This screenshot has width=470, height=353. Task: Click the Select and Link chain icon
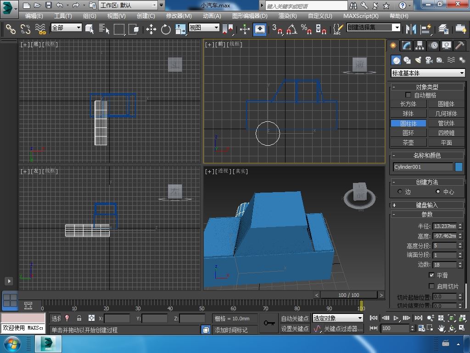[10, 29]
